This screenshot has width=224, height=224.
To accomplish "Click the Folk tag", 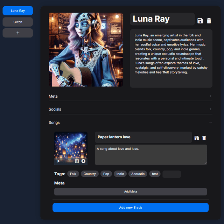I will point(73,174).
